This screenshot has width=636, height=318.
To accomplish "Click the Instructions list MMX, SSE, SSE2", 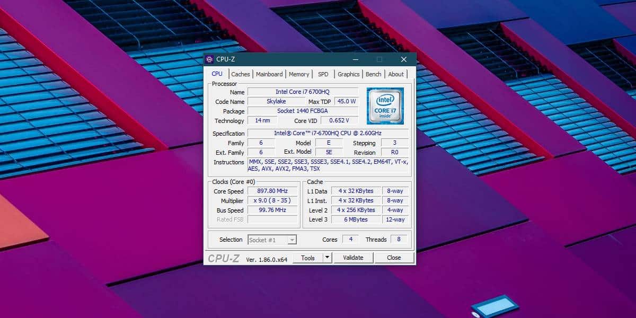I will (x=328, y=165).
